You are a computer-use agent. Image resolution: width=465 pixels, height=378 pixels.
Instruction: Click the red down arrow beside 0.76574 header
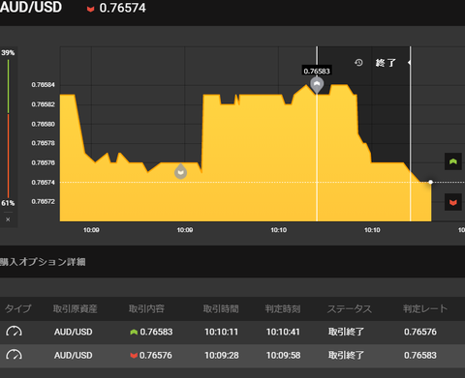pos(90,9)
